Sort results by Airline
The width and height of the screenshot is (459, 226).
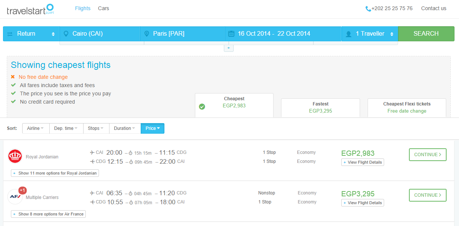35,128
